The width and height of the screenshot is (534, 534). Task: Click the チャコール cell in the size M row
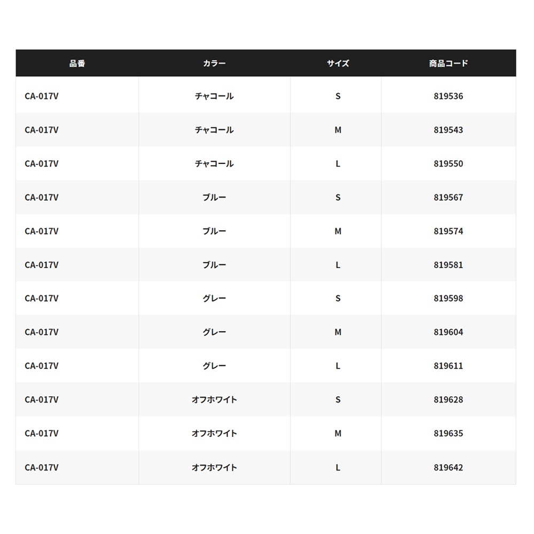tap(214, 130)
